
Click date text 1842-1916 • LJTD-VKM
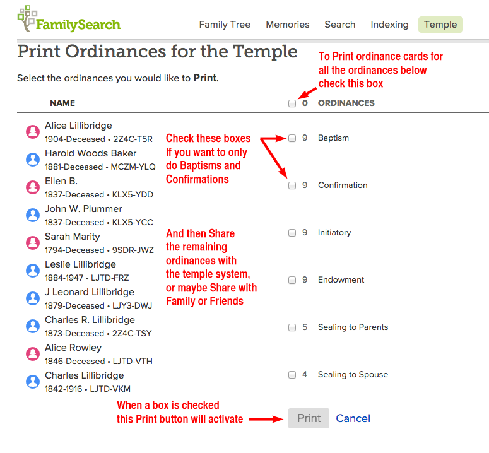pyautogui.click(x=88, y=389)
